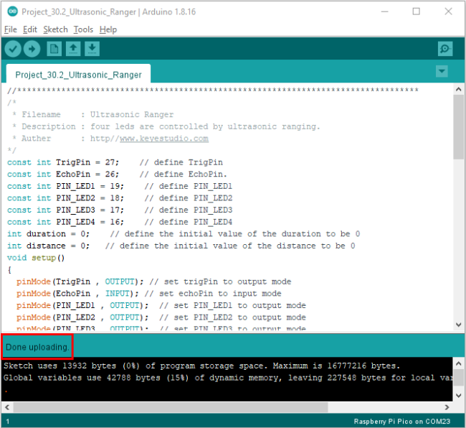This screenshot has height=428, width=466.
Task: Click horizontal scrollbar left arrow
Action: (7, 407)
